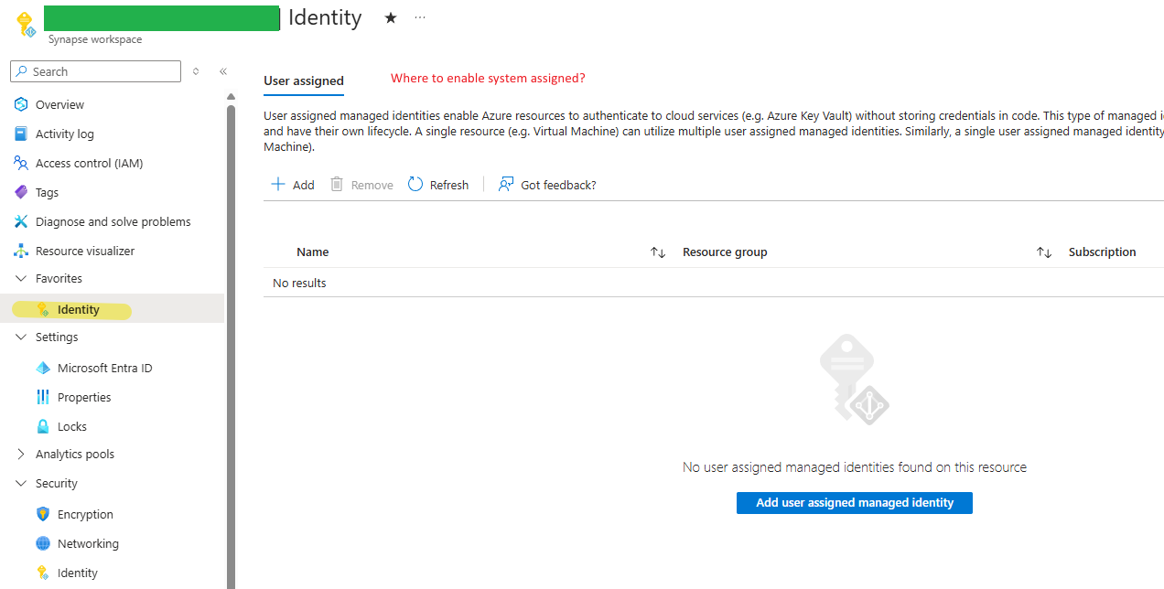Viewport: 1164px width, 589px height.
Task: Click the Identity page title
Action: (x=325, y=17)
